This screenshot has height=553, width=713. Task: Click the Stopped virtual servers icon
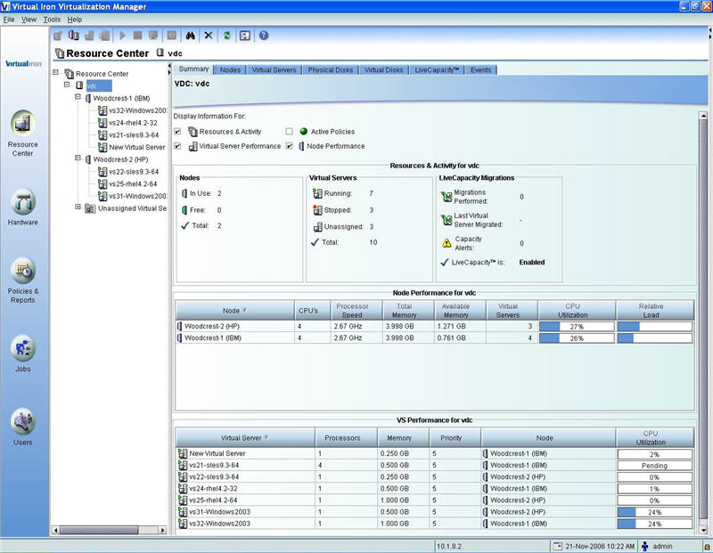(317, 210)
